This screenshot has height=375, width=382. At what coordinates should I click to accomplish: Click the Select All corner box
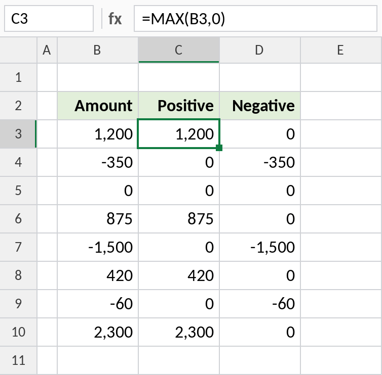[x=18, y=50]
